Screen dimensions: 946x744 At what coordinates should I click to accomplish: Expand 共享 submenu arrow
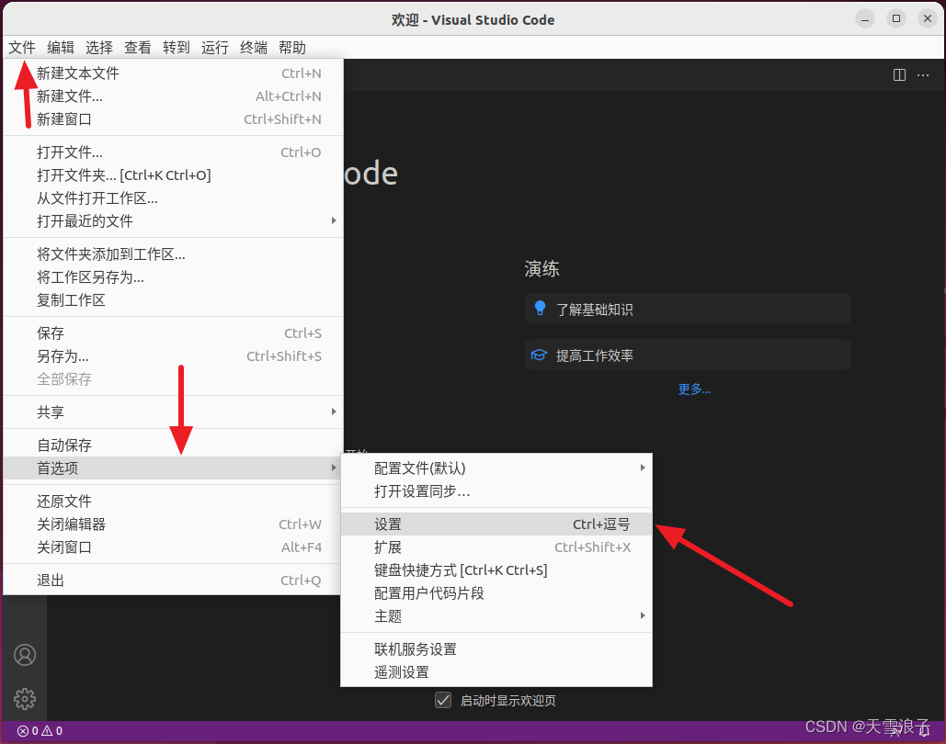(334, 411)
